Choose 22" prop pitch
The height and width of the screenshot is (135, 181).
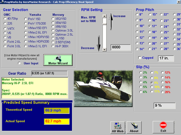pyautogui.click(x=161, y=14)
